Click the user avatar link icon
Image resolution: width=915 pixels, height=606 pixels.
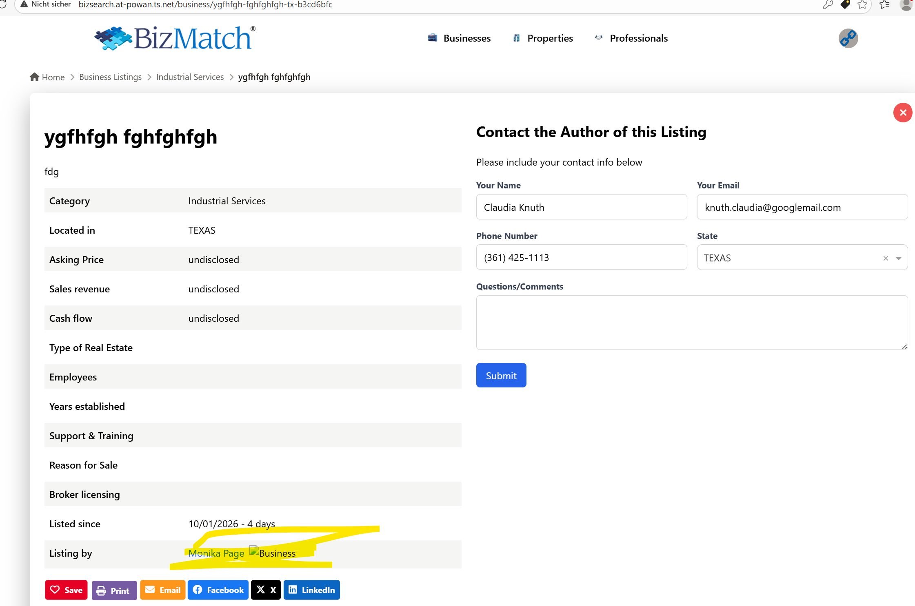848,38
